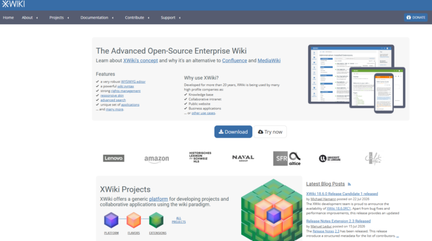Follow the many more link
The image size is (432, 241).
(114, 109)
